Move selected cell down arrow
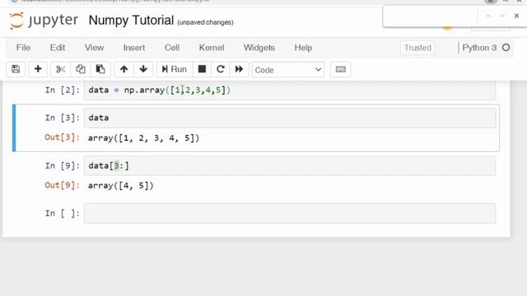This screenshot has width=527, height=296. pyautogui.click(x=143, y=69)
